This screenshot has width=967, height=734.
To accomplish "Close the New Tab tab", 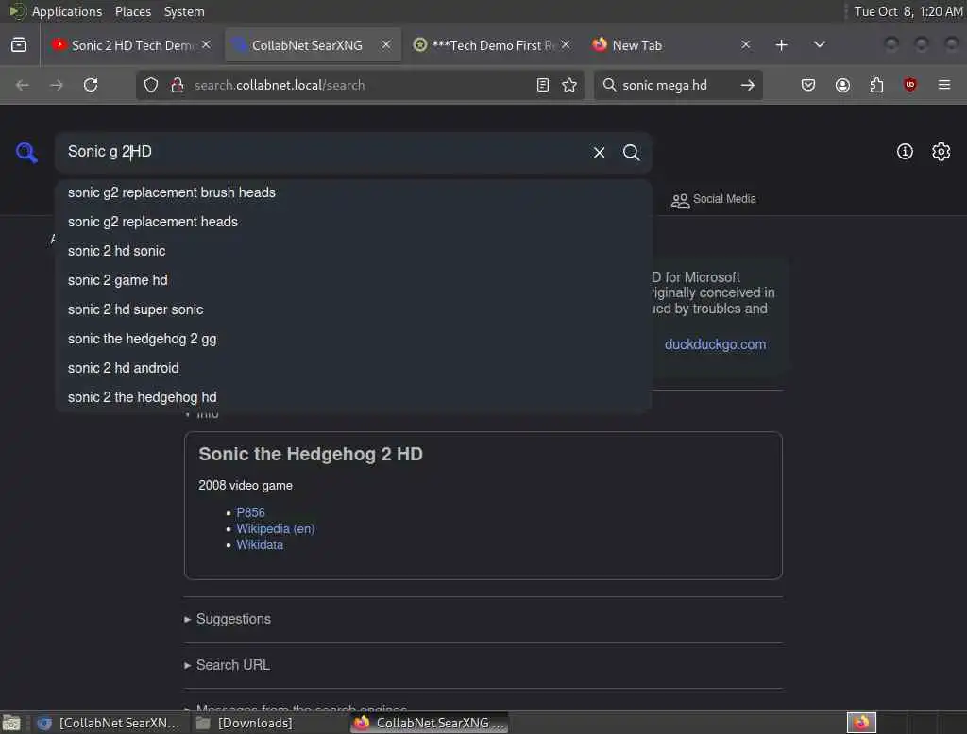I will [x=746, y=45].
